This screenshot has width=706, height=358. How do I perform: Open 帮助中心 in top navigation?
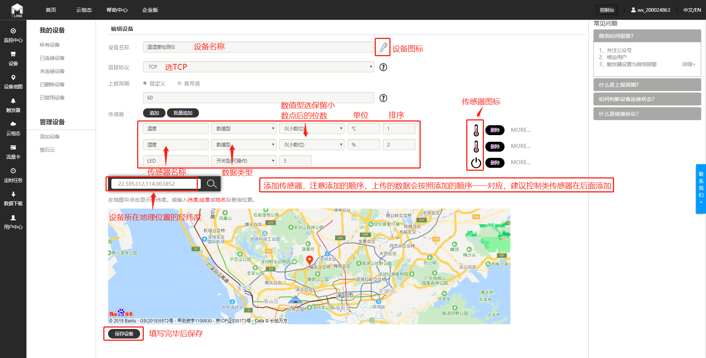point(117,10)
